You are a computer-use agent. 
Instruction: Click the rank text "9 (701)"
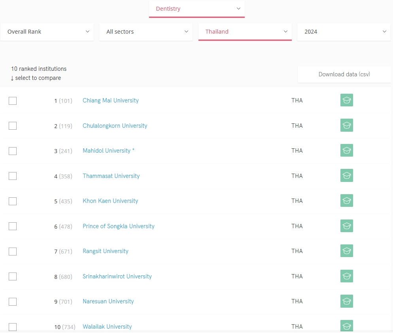tap(63, 302)
